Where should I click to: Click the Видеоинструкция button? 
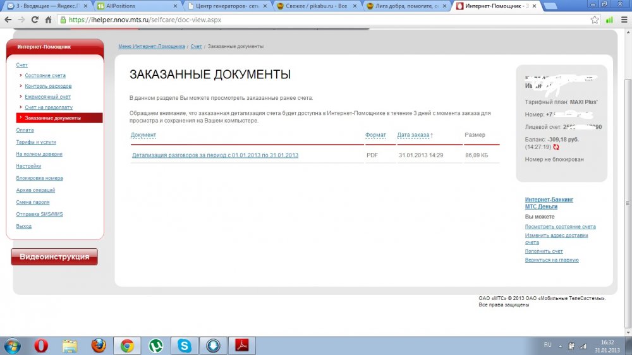point(54,256)
